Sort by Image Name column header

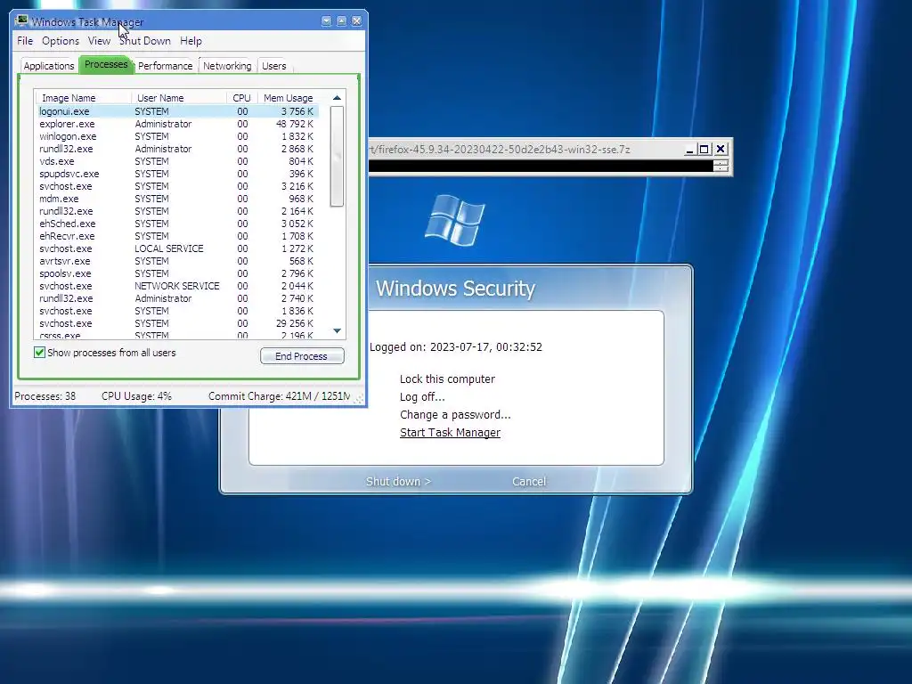[x=83, y=98]
